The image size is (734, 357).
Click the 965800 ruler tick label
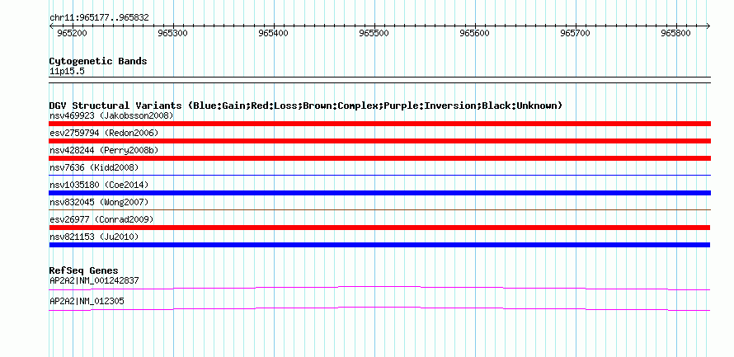676,33
